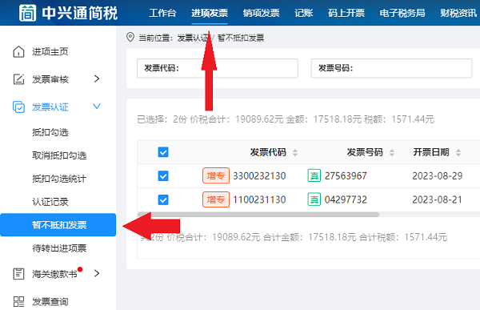This screenshot has width=480, height=310.
Task: Open the 电子税务局 top menu
Action: pos(402,13)
